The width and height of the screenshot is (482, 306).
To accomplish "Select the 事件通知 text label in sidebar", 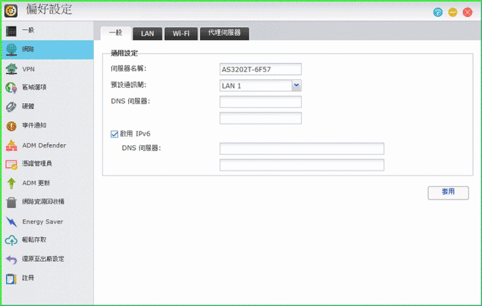I will [x=34, y=126].
